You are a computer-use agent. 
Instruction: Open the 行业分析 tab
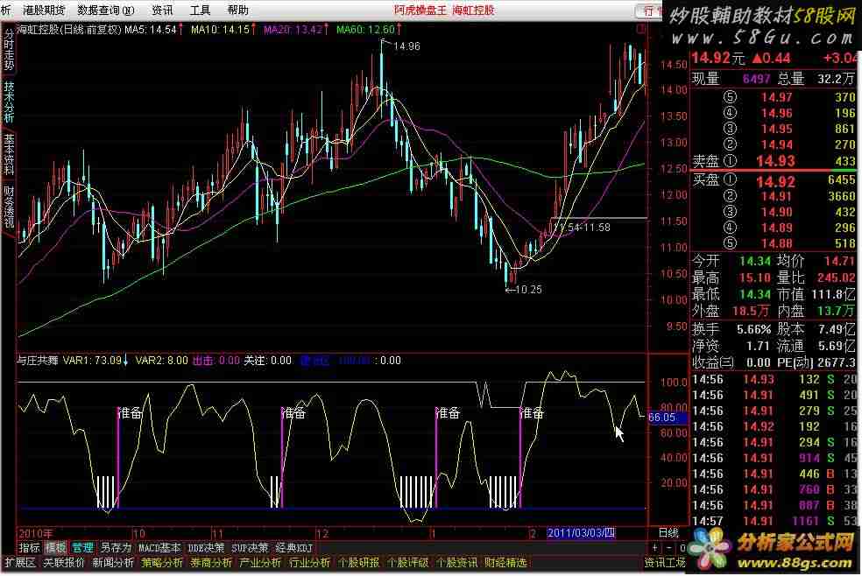click(309, 562)
